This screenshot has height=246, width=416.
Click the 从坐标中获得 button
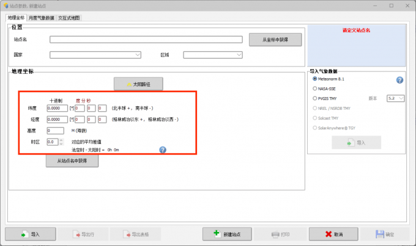[275, 40]
